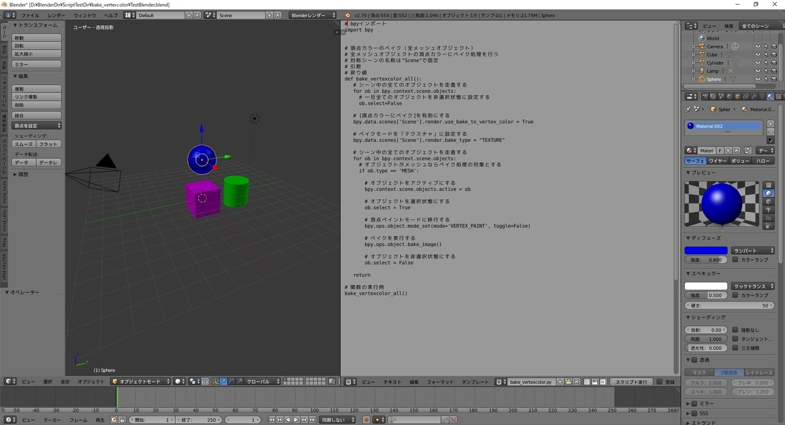Screen dimensions: 785x425
Task: Select translate manipulator arrow icon
Action: [223, 381]
